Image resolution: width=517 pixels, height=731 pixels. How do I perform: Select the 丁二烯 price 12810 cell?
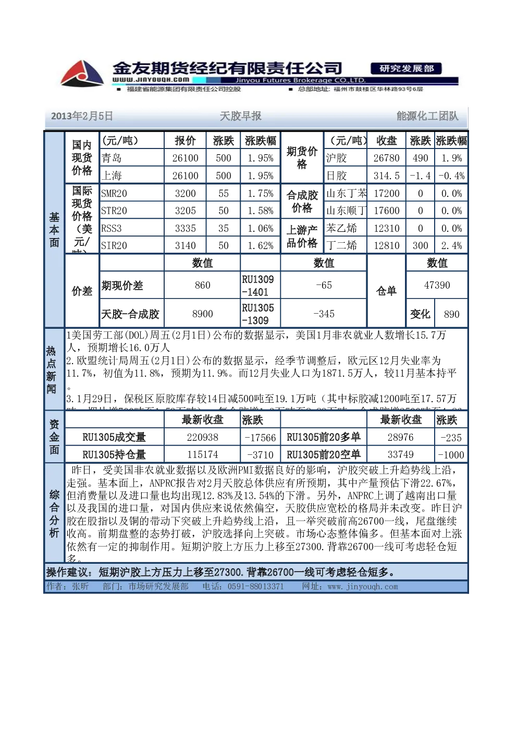pos(386,245)
